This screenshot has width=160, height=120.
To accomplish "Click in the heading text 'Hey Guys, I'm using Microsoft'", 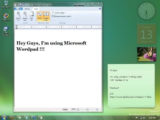I will [x=52, y=43].
